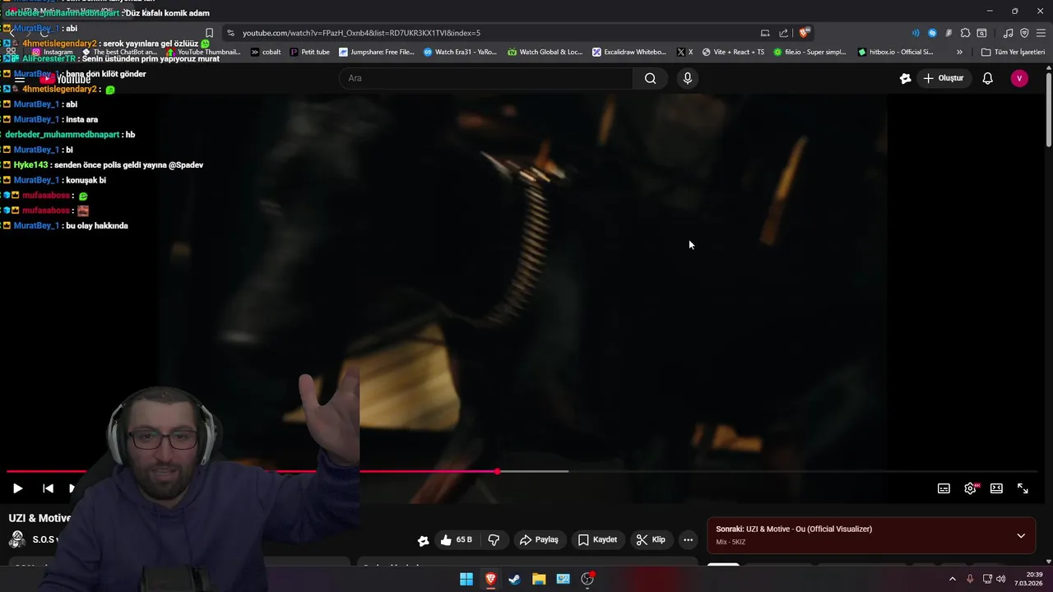The height and width of the screenshot is (592, 1053).
Task: Open the Oluştur create menu
Action: [x=944, y=78]
